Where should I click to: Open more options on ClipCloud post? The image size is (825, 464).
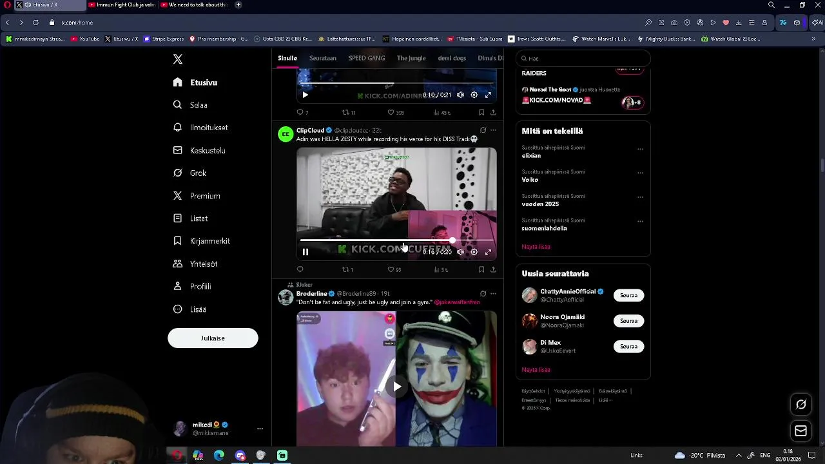click(x=493, y=130)
